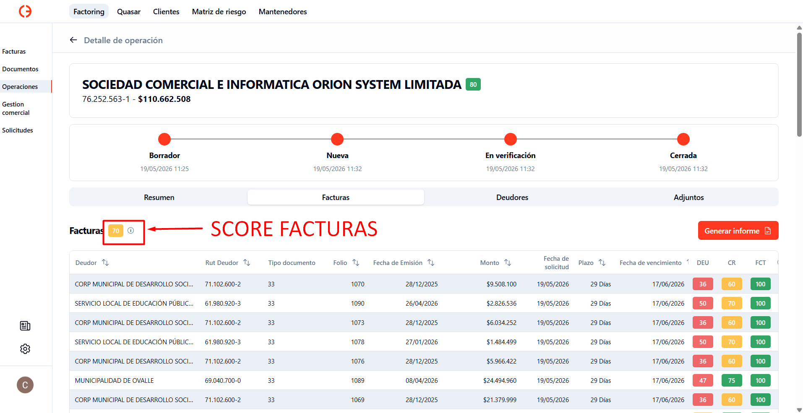
Task: Click the En verificación stage circle
Action: 511,139
